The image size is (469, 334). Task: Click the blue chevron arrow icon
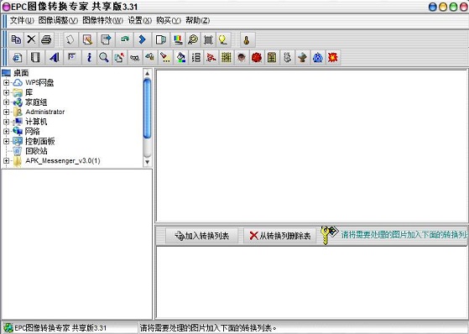point(143,39)
